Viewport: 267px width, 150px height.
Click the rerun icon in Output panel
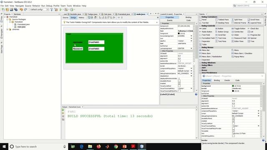tap(63, 110)
